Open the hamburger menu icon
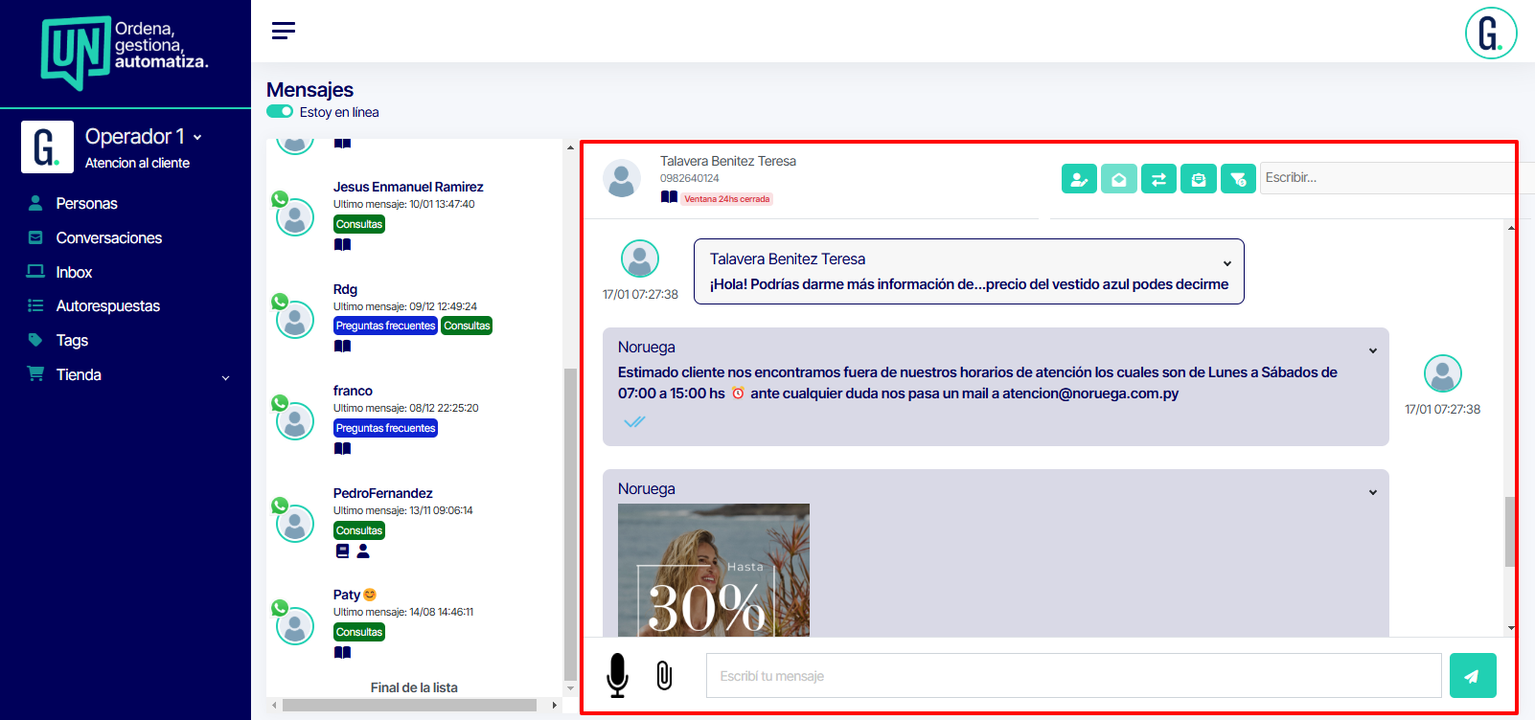The height and width of the screenshot is (720, 1535). click(283, 31)
